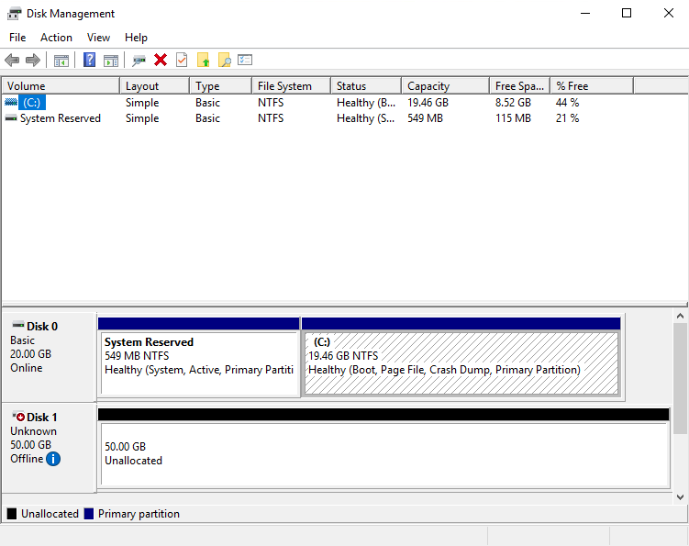The height and width of the screenshot is (546, 689).
Task: Click the 19.46 GB capacity cell
Action: (x=428, y=103)
